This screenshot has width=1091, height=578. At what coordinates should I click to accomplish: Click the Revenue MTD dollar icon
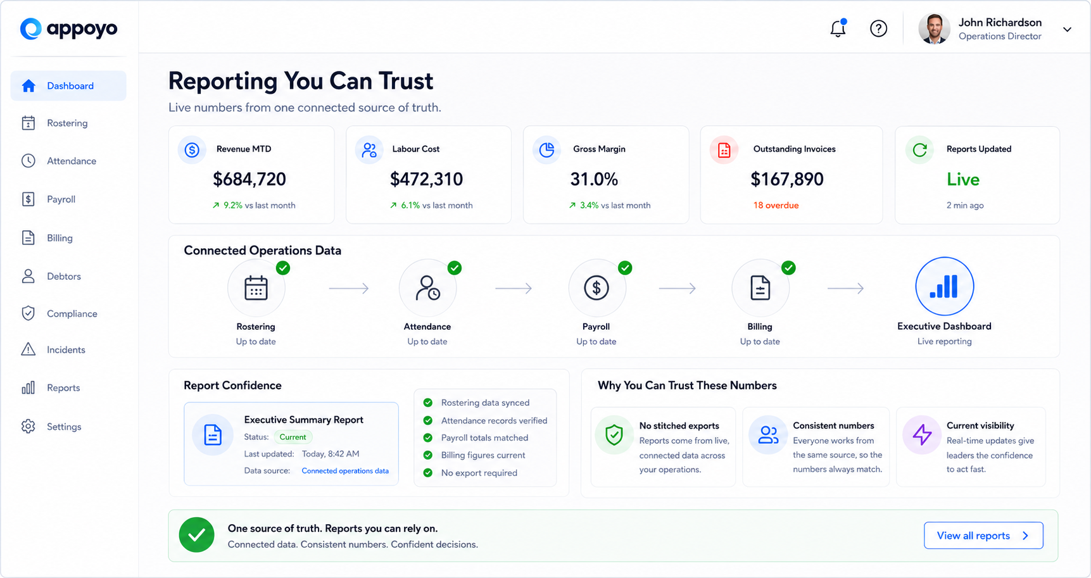[x=192, y=150]
